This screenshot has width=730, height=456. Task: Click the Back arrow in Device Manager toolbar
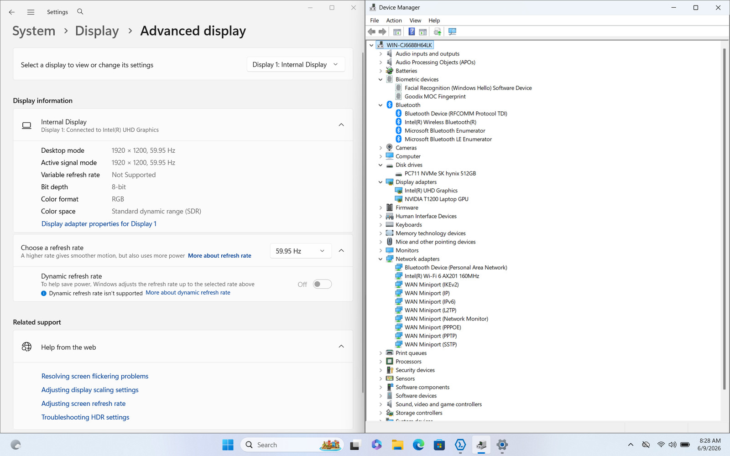(x=371, y=31)
